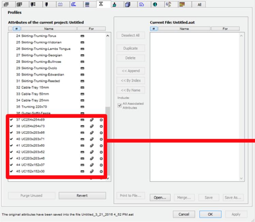Click # header of Current File list
Image resolution: width=255 pixels, height=222 pixels.
coord(154,29)
